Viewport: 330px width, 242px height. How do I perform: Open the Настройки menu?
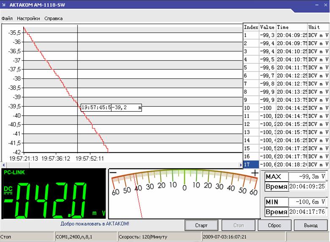(x=28, y=19)
